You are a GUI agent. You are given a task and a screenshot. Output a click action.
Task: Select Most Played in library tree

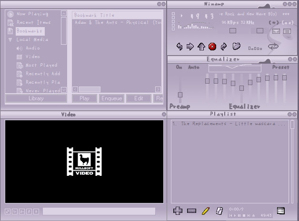pyautogui.click(x=41, y=65)
